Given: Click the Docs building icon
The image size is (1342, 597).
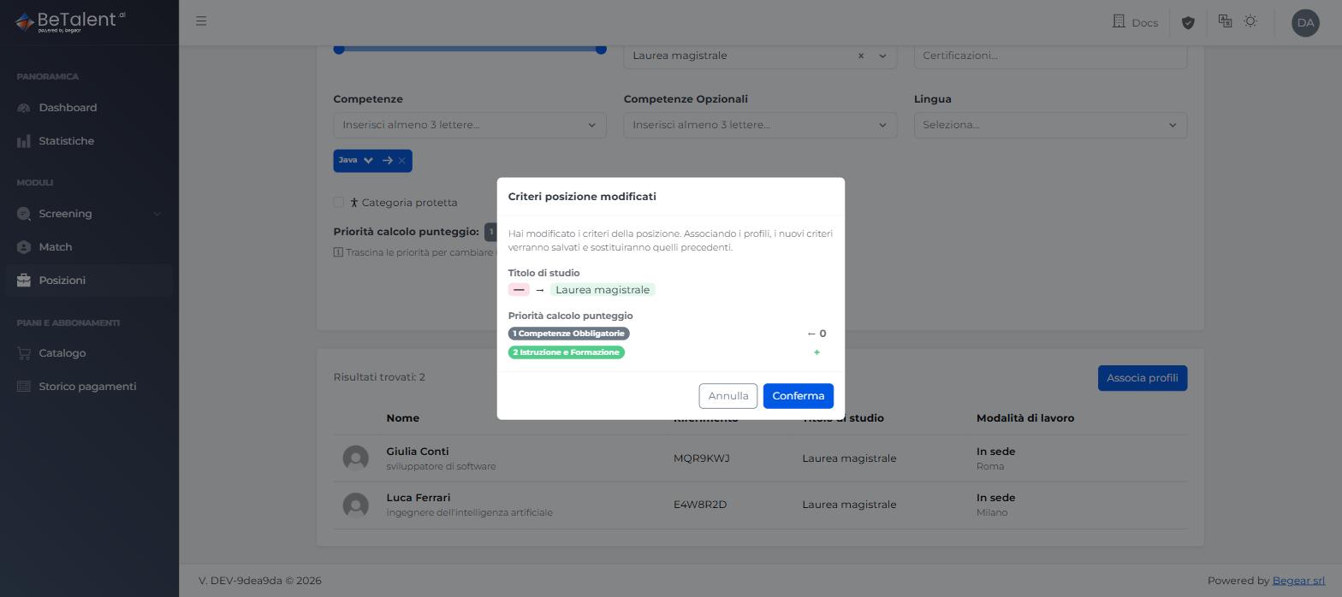Looking at the screenshot, I should [x=1119, y=21].
